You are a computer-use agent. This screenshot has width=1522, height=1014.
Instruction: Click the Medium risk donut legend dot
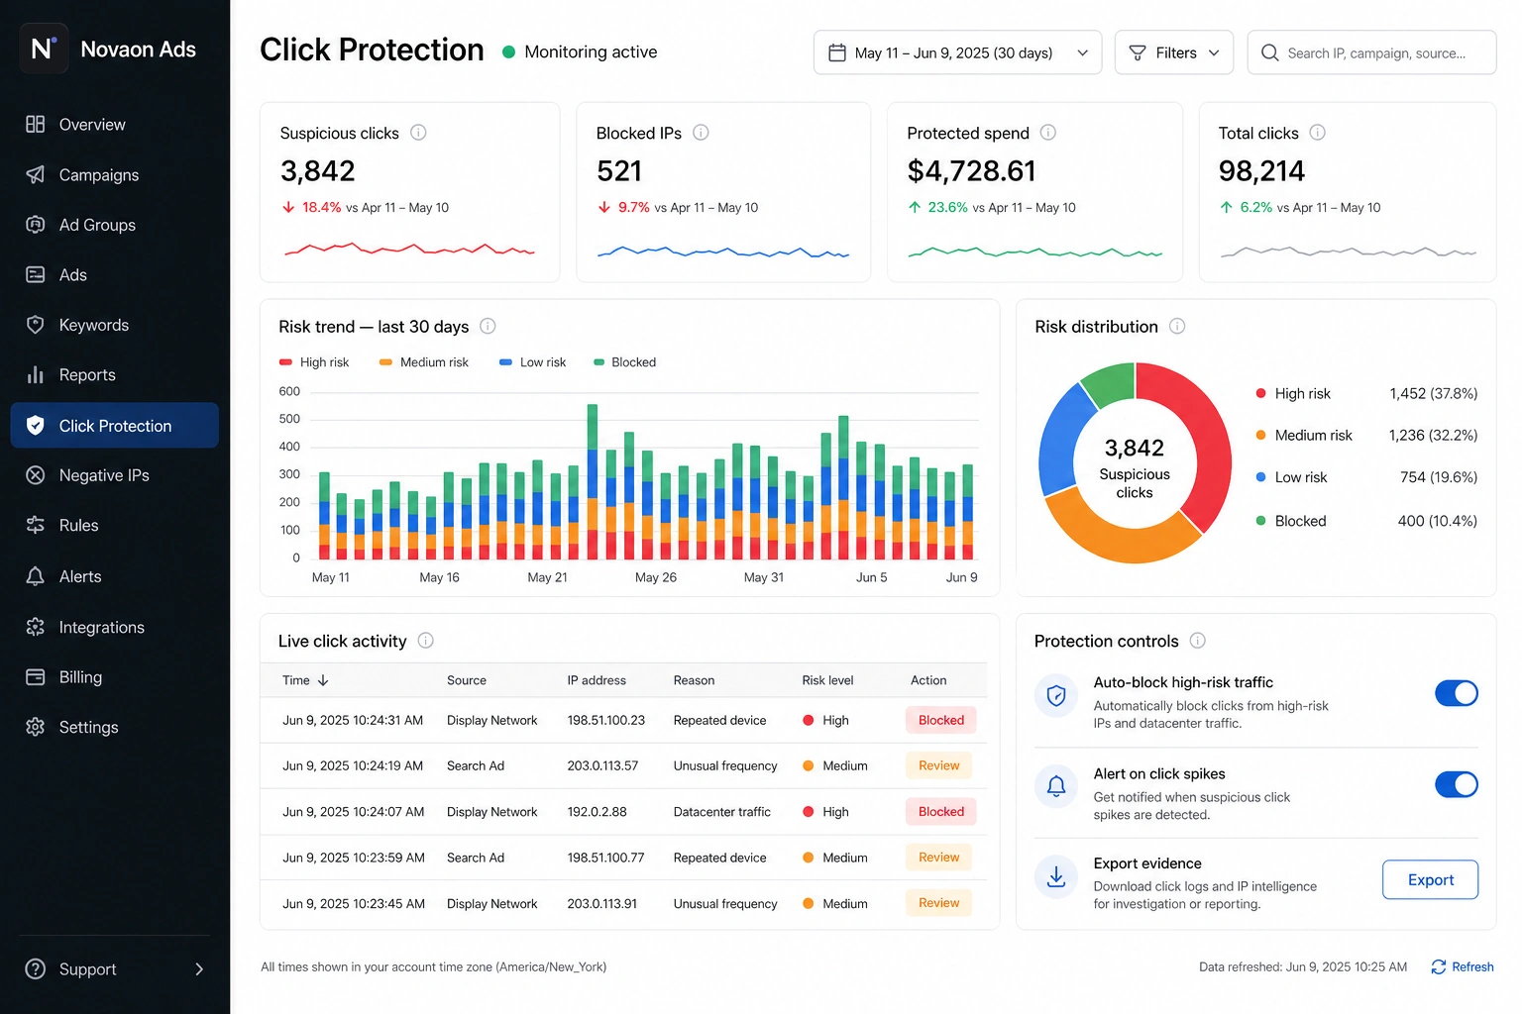[x=1260, y=435]
